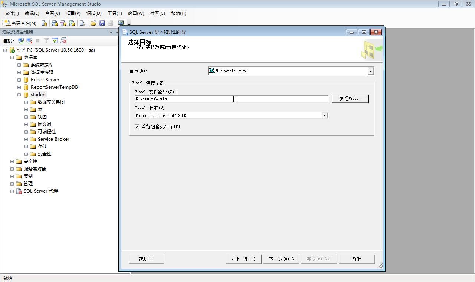Open the 查看(V) menu
The width and height of the screenshot is (475, 282).
click(x=53, y=13)
